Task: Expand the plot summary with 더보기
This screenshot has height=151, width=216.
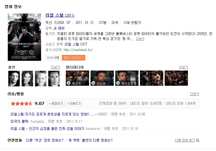Action: click(x=140, y=39)
